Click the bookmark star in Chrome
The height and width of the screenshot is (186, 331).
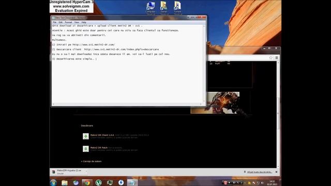pos(271,58)
